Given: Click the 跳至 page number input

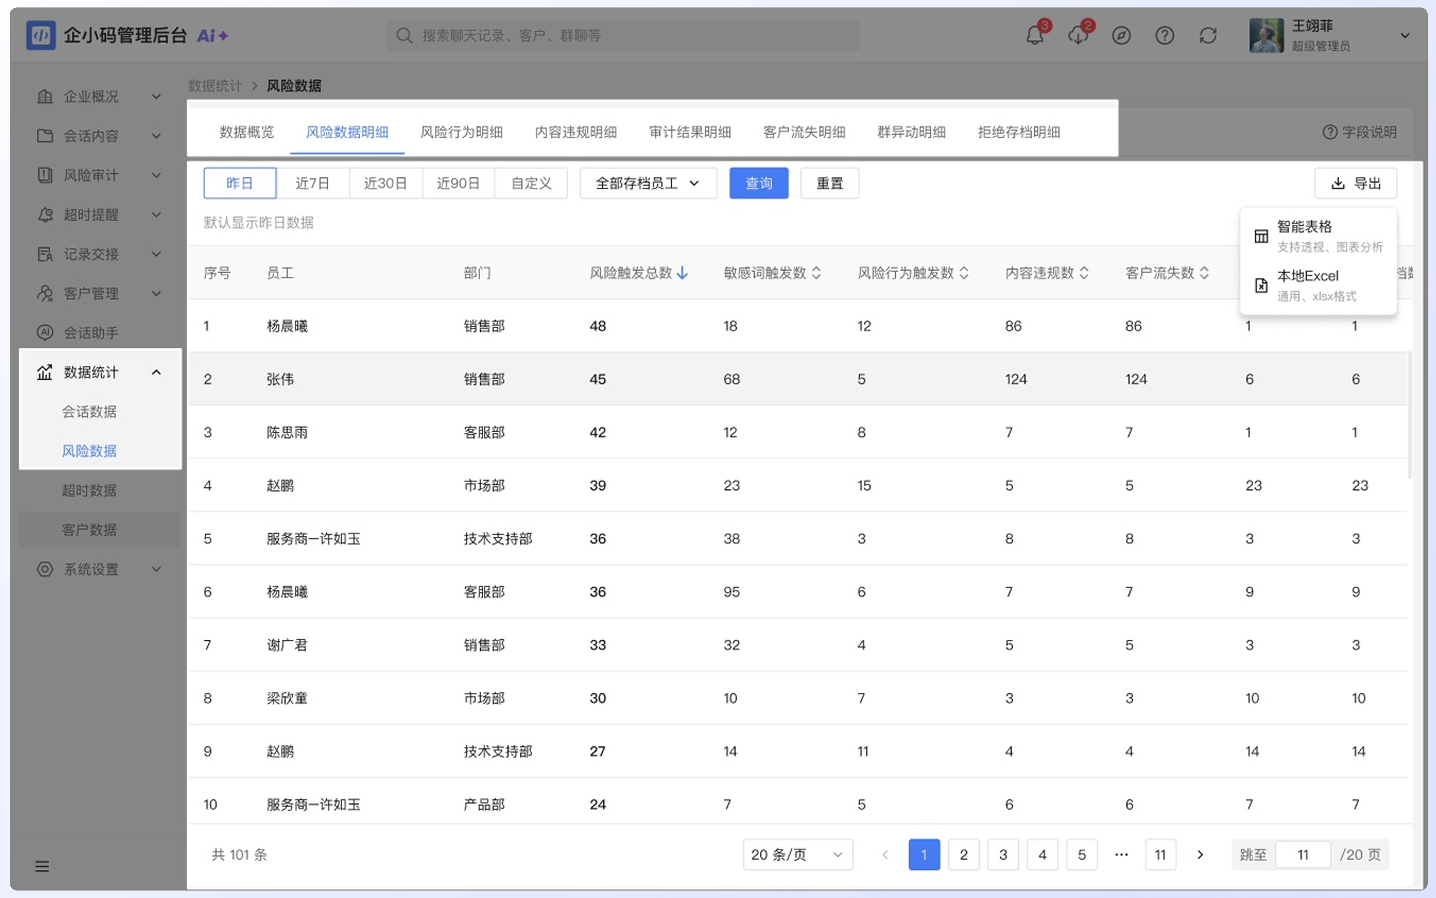Looking at the screenshot, I should coord(1302,855).
